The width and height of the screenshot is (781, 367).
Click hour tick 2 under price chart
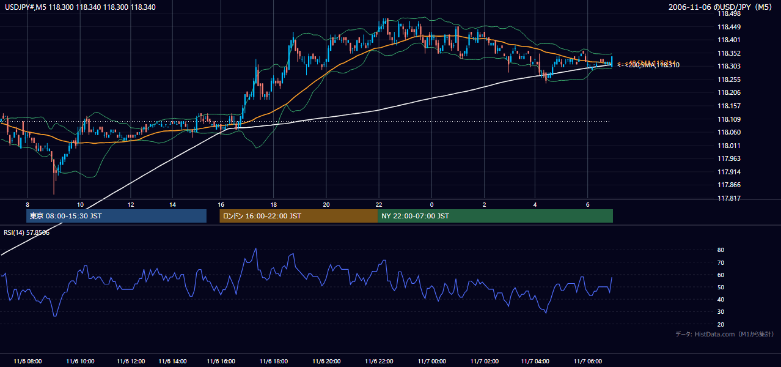click(484, 204)
